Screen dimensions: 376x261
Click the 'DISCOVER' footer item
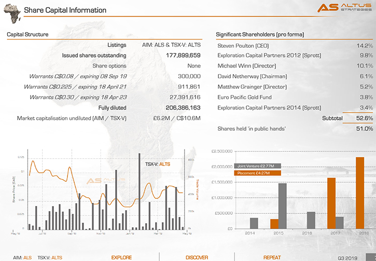click(x=197, y=257)
